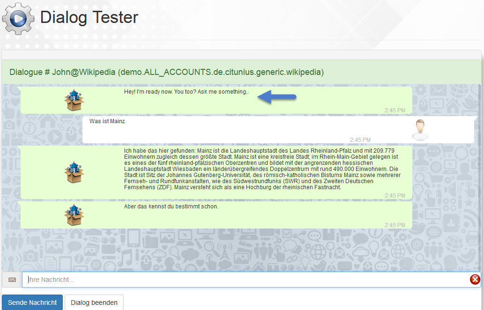
Task: Click the 2:45 PM timestamp on the Mainz answer
Action: pyautogui.click(x=395, y=196)
